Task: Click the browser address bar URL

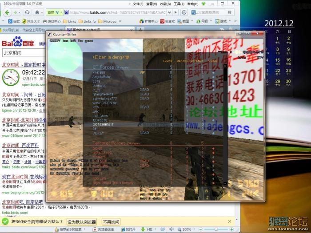Action: pos(118,12)
